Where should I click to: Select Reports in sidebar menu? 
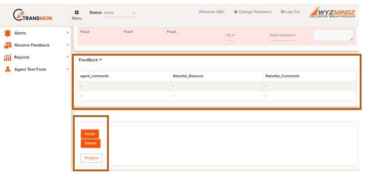pyautogui.click(x=22, y=57)
